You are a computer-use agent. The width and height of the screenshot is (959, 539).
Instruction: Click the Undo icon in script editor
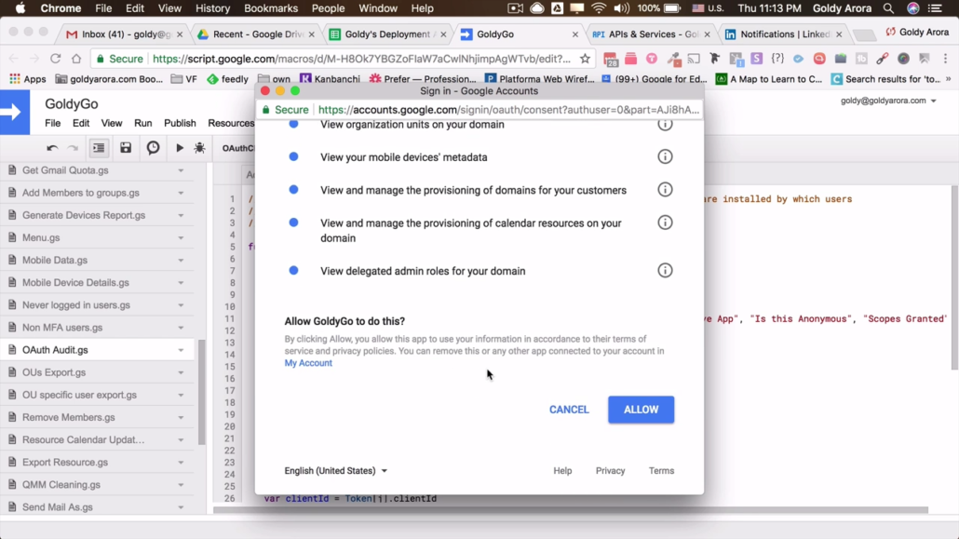[x=52, y=148]
